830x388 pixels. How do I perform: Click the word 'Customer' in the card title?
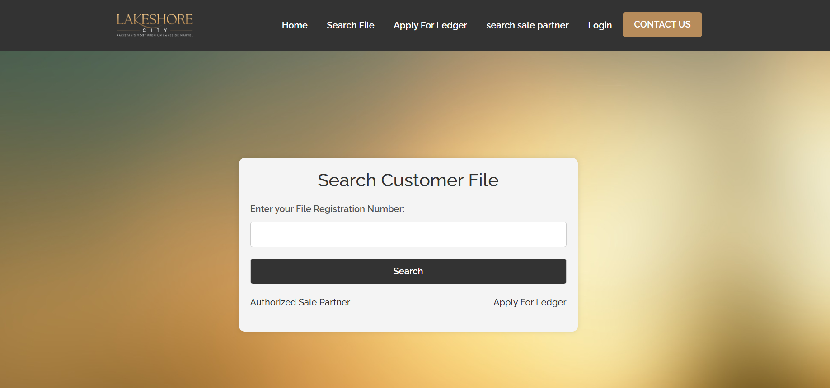tap(422, 180)
